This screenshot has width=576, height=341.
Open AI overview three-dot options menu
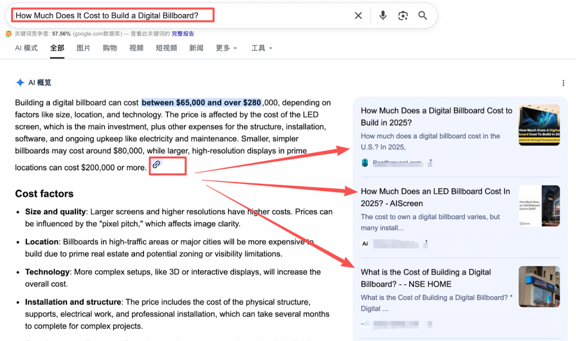[x=564, y=83]
